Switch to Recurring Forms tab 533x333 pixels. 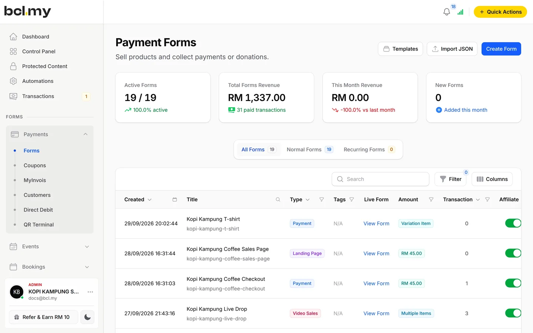pyautogui.click(x=369, y=149)
